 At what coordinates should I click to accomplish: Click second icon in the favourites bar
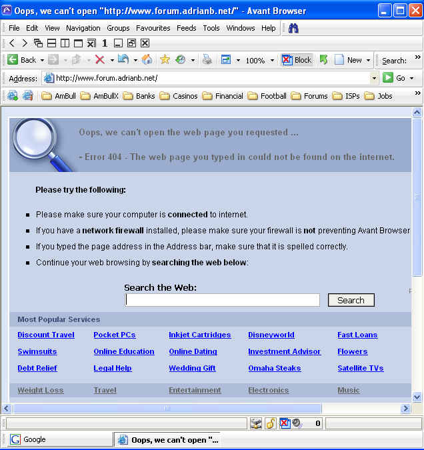tap(27, 95)
